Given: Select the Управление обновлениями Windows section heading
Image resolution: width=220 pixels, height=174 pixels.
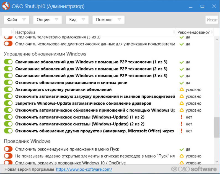Looking at the screenshot, I should coord(45,54).
